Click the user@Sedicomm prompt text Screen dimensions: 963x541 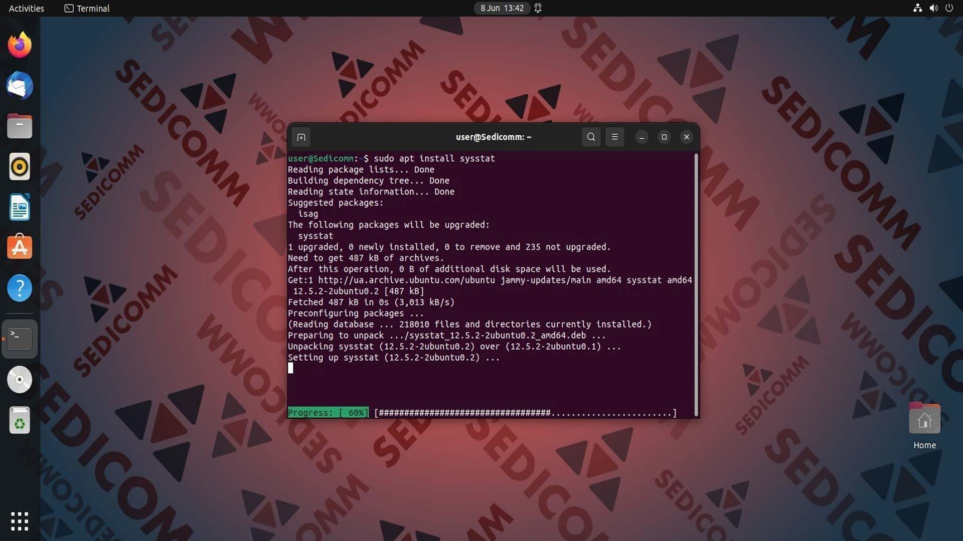point(320,158)
